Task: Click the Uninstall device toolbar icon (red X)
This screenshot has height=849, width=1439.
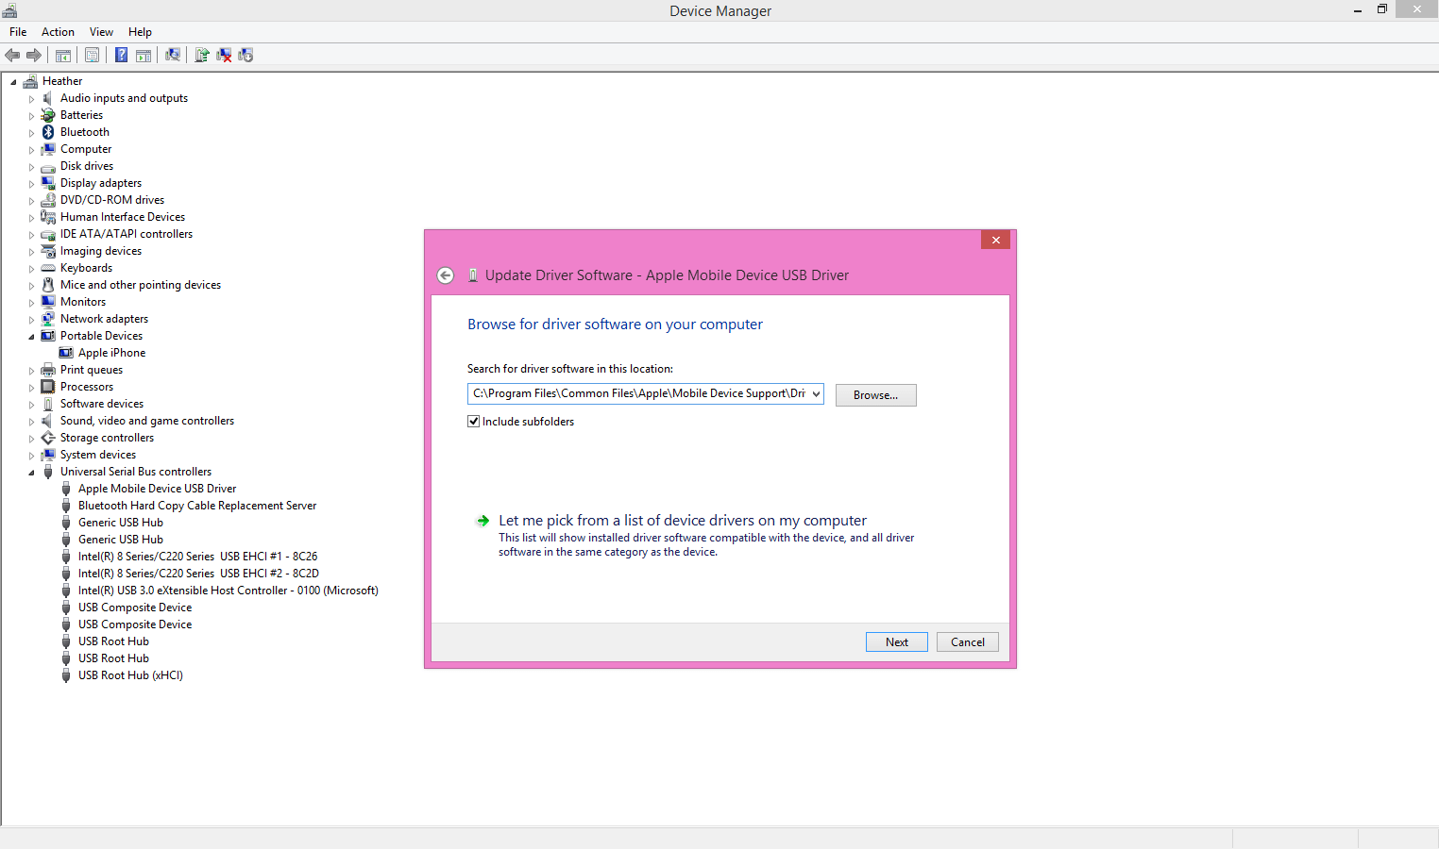Action: pos(224,55)
